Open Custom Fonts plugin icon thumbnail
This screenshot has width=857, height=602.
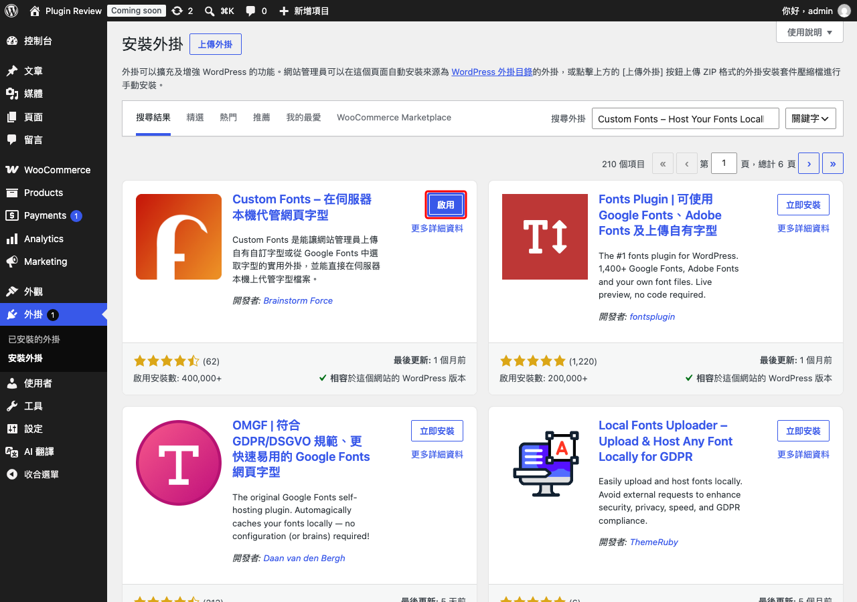179,237
